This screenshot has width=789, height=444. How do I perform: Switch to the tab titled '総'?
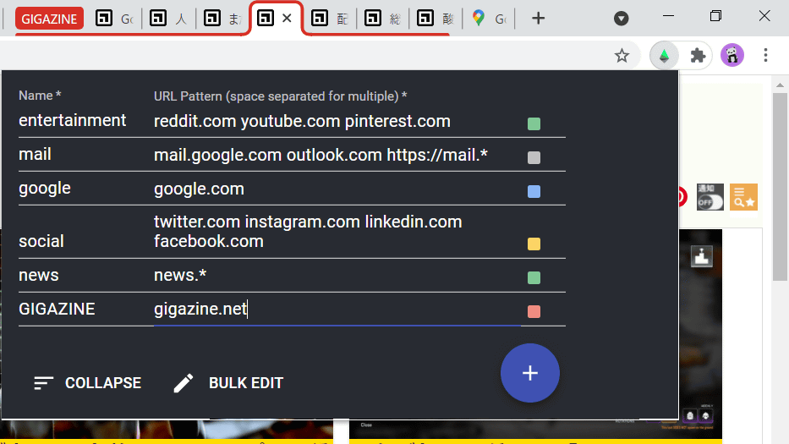[x=383, y=19]
